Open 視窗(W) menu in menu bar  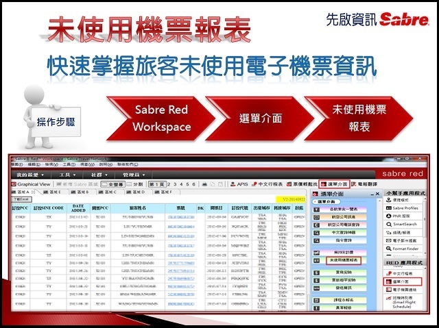point(87,164)
